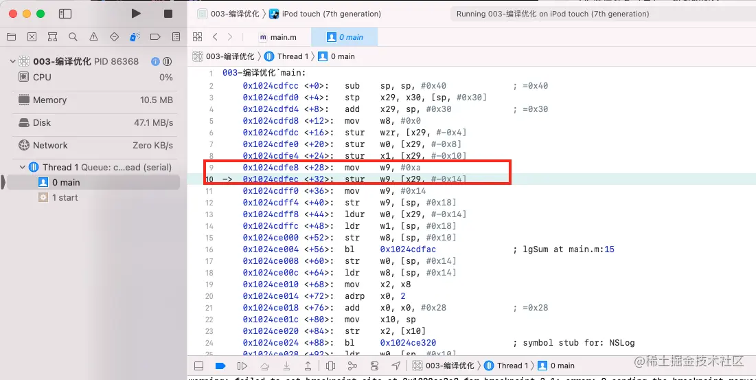Image resolution: width=756 pixels, height=380 pixels.
Task: Click the process info button beside PID 86368
Action: (x=155, y=61)
